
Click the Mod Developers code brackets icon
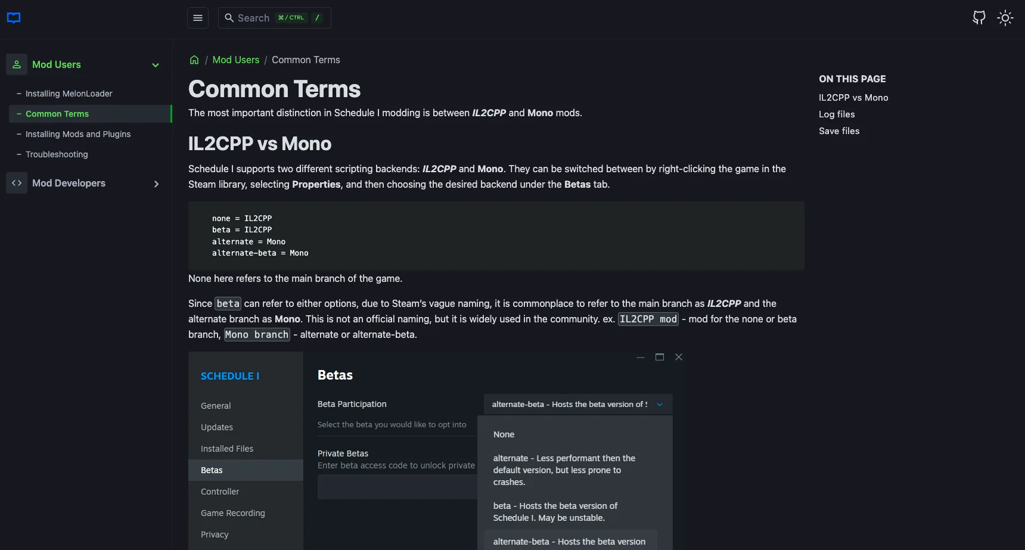(x=17, y=183)
